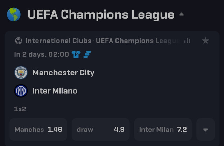Open the Manchester City team name
224x146 pixels.
click(x=63, y=73)
